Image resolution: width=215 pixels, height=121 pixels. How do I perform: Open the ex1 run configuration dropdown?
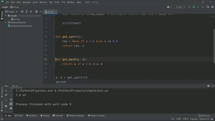point(180,7)
